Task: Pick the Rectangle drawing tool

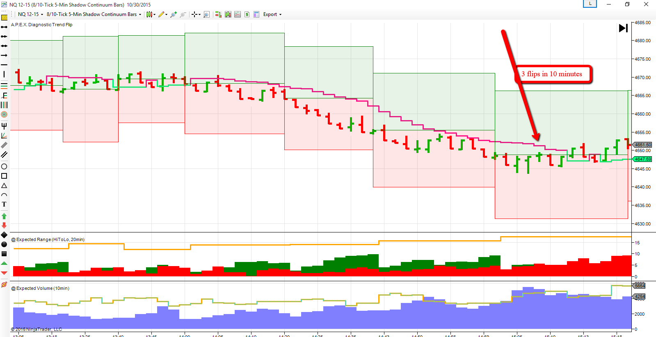Action: point(4,176)
